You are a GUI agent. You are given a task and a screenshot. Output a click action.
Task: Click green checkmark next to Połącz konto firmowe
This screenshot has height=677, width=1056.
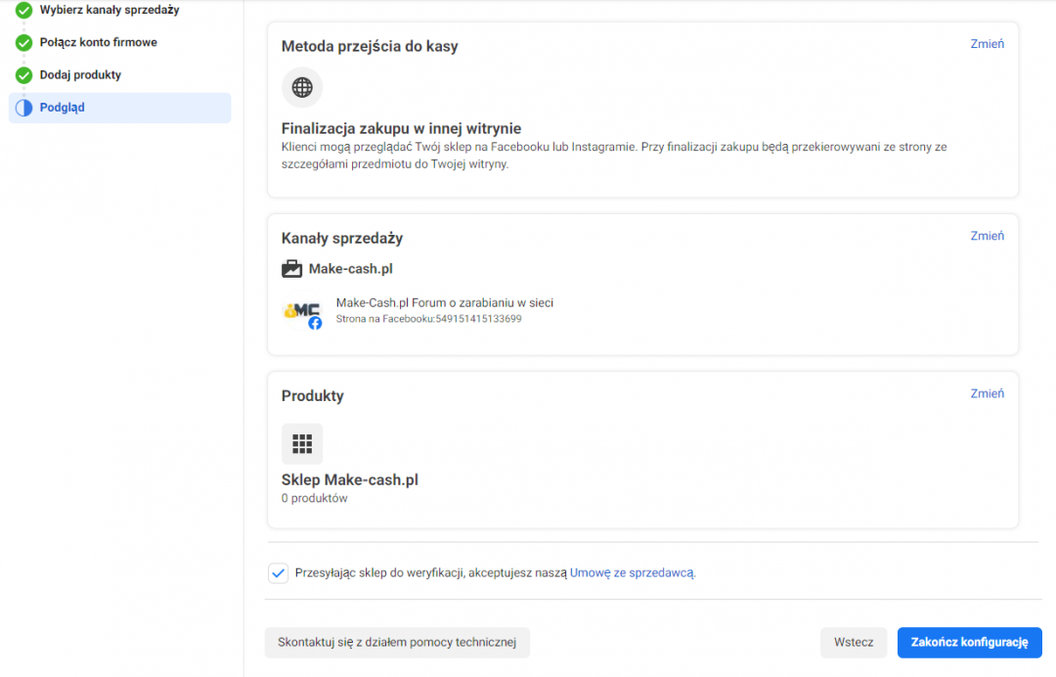23,43
